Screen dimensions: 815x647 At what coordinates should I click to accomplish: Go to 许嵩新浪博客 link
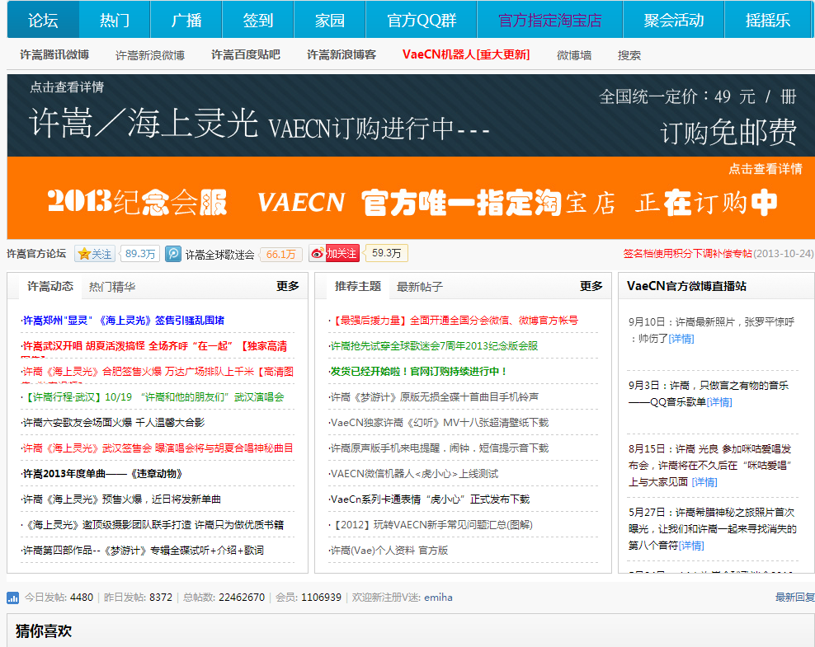coord(342,54)
